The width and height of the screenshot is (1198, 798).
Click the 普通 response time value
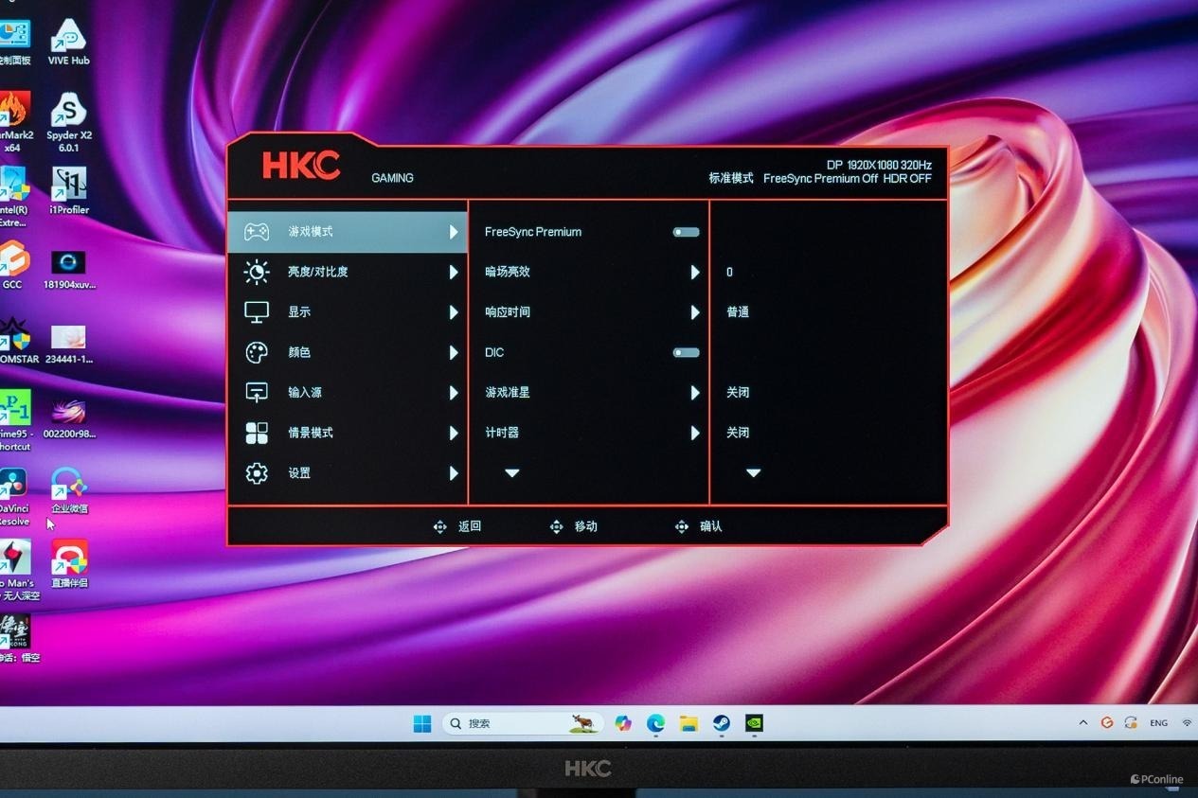(x=738, y=312)
